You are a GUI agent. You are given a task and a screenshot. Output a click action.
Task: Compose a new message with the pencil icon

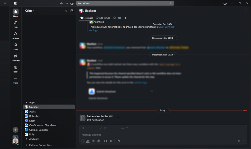[x=72, y=11]
